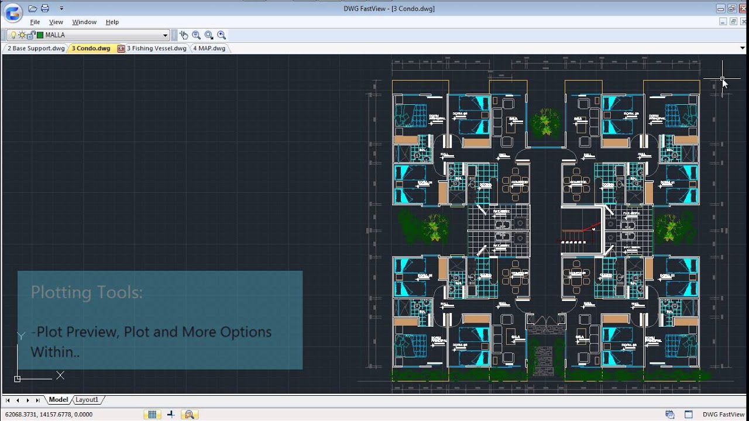Toggle the layer freeze sun icon
The height and width of the screenshot is (421, 749).
click(22, 35)
